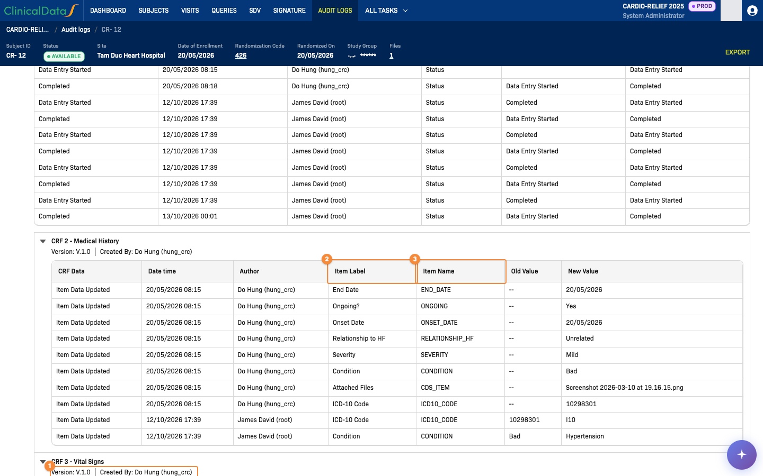
Task: Open the QUERIES tab
Action: pyautogui.click(x=224, y=11)
